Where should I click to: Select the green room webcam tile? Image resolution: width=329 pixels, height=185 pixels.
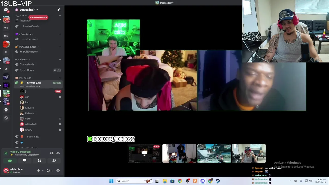(113, 38)
